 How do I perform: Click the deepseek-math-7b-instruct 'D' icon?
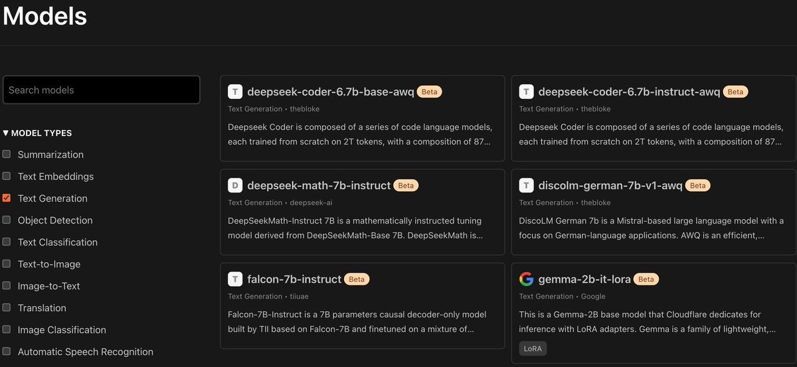point(234,185)
